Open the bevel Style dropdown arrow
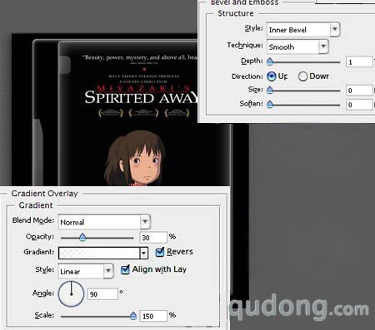 (335, 29)
